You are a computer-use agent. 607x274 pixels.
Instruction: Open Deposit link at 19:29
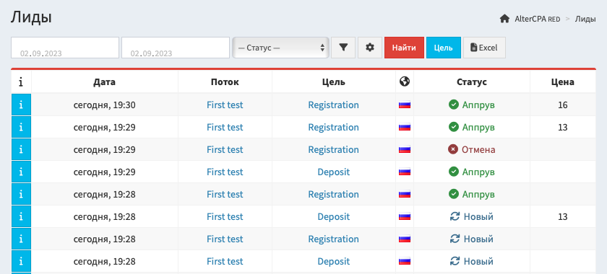(334, 172)
